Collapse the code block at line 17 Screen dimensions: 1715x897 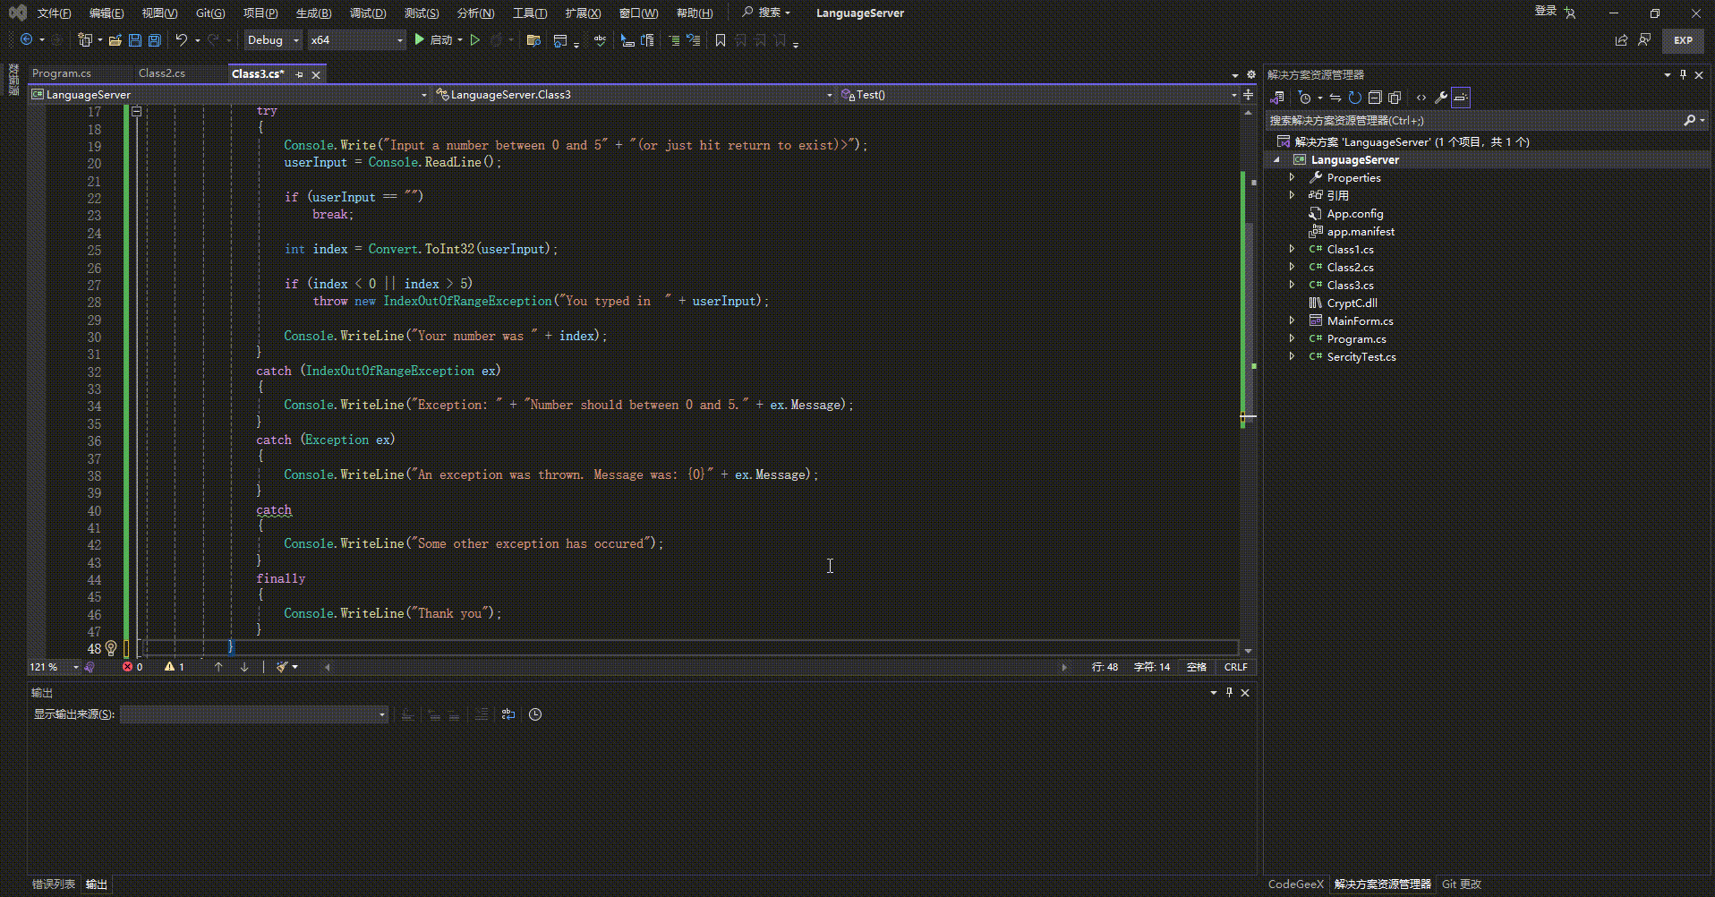click(x=136, y=112)
